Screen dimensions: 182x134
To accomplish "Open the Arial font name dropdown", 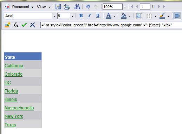I will [54, 16].
